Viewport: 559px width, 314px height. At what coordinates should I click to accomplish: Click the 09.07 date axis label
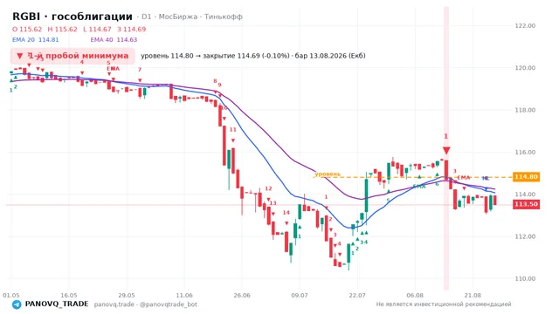tap(300, 295)
